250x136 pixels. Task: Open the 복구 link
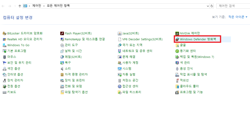coord(68,63)
